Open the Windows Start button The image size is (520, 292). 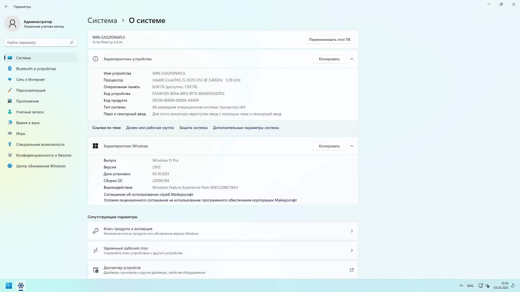9,286
